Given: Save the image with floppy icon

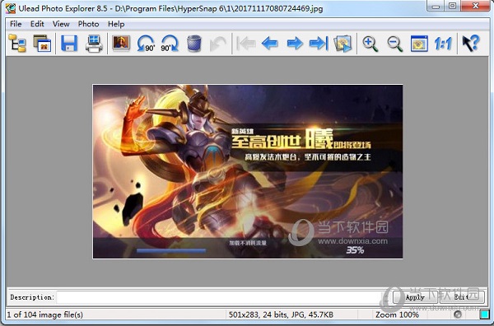Looking at the screenshot, I should point(69,43).
